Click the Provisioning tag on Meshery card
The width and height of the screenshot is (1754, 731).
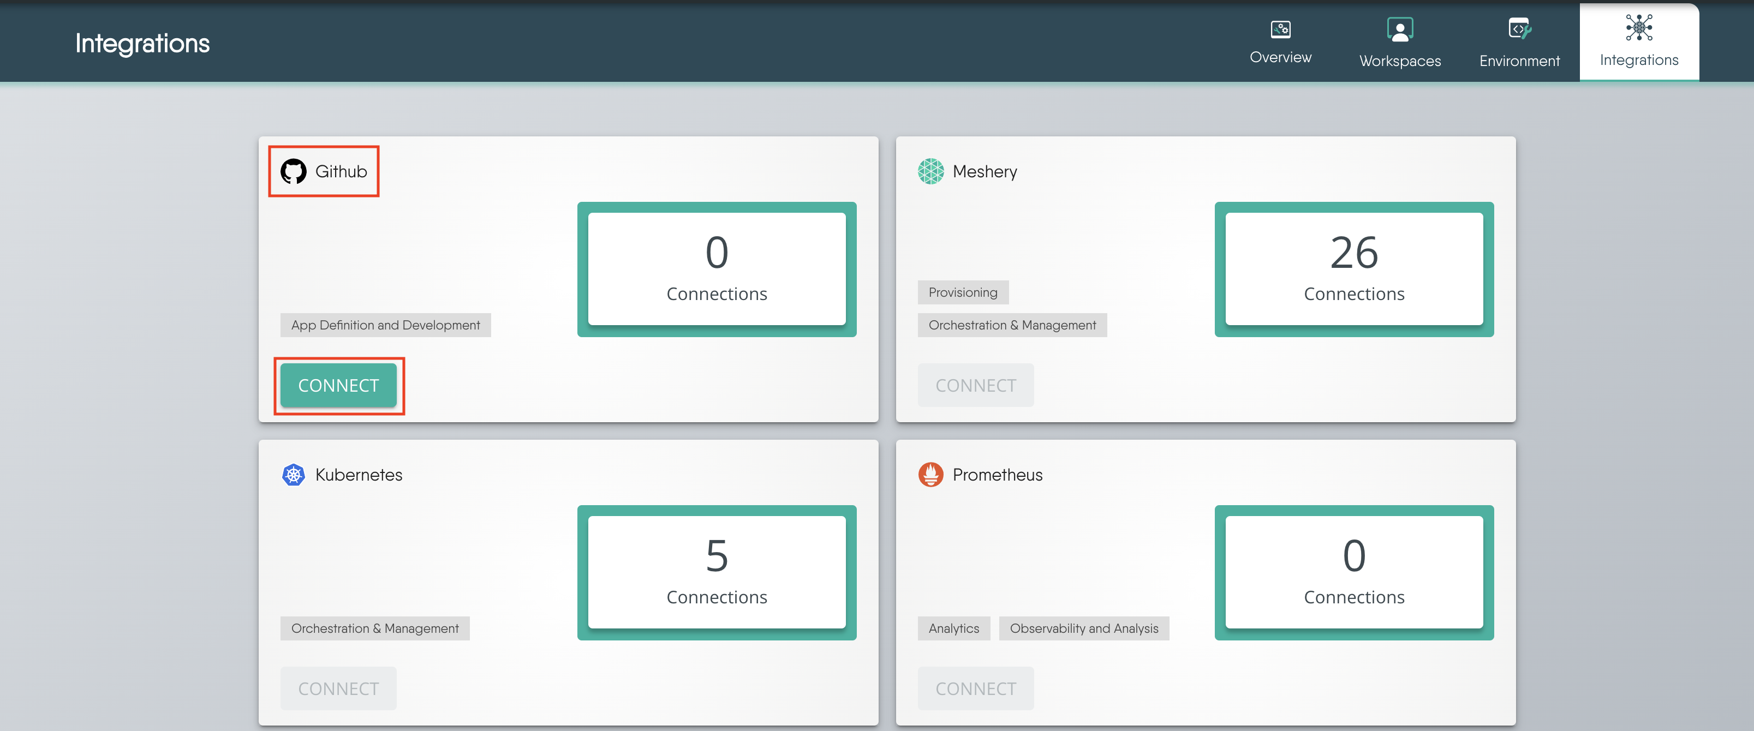pos(963,292)
